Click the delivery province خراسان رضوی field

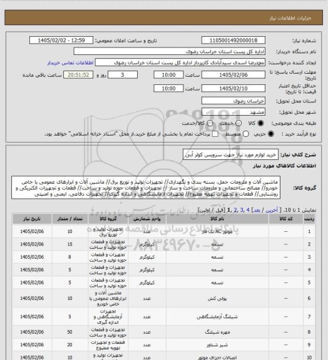click(x=233, y=101)
